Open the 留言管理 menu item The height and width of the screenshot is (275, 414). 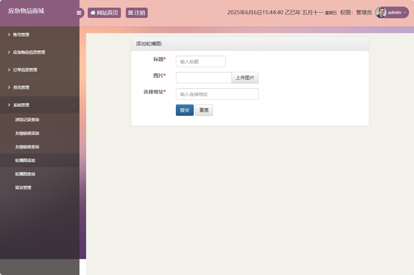coord(23,187)
